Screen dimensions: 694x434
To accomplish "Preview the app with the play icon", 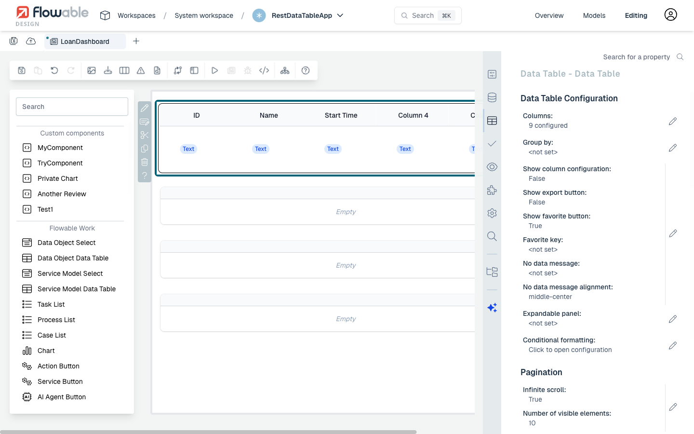I will tap(214, 70).
